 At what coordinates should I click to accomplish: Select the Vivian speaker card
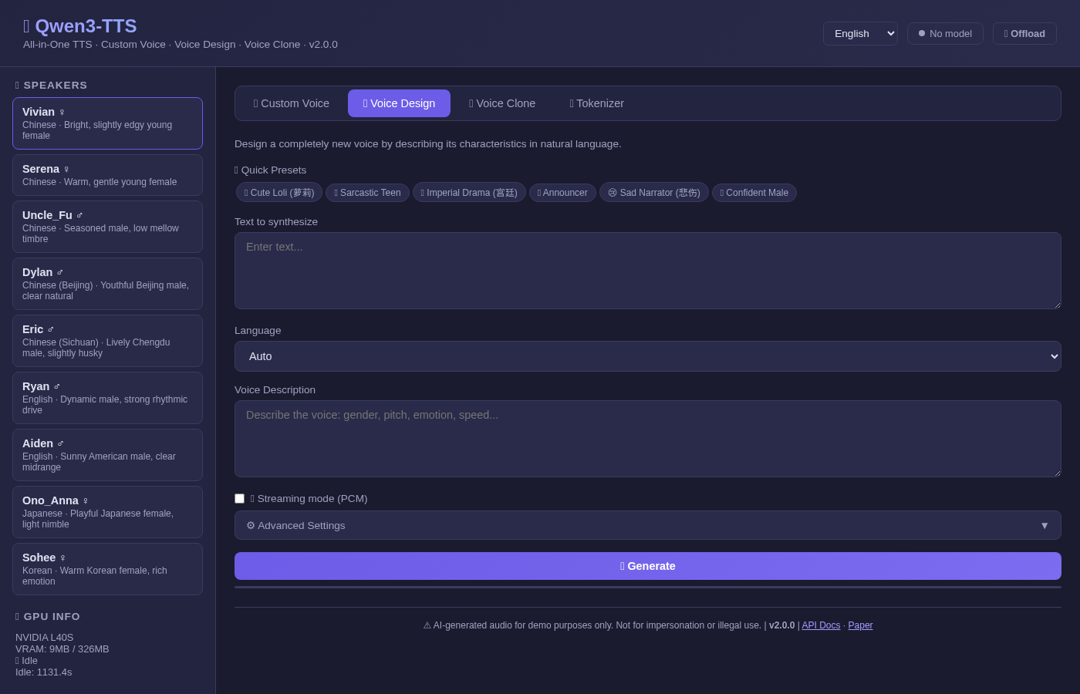coord(107,123)
